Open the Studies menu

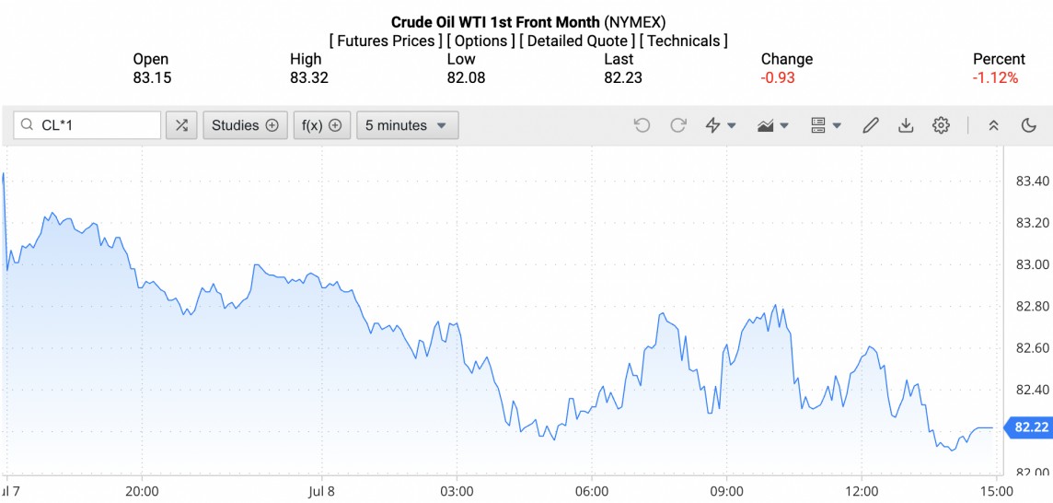pos(244,125)
